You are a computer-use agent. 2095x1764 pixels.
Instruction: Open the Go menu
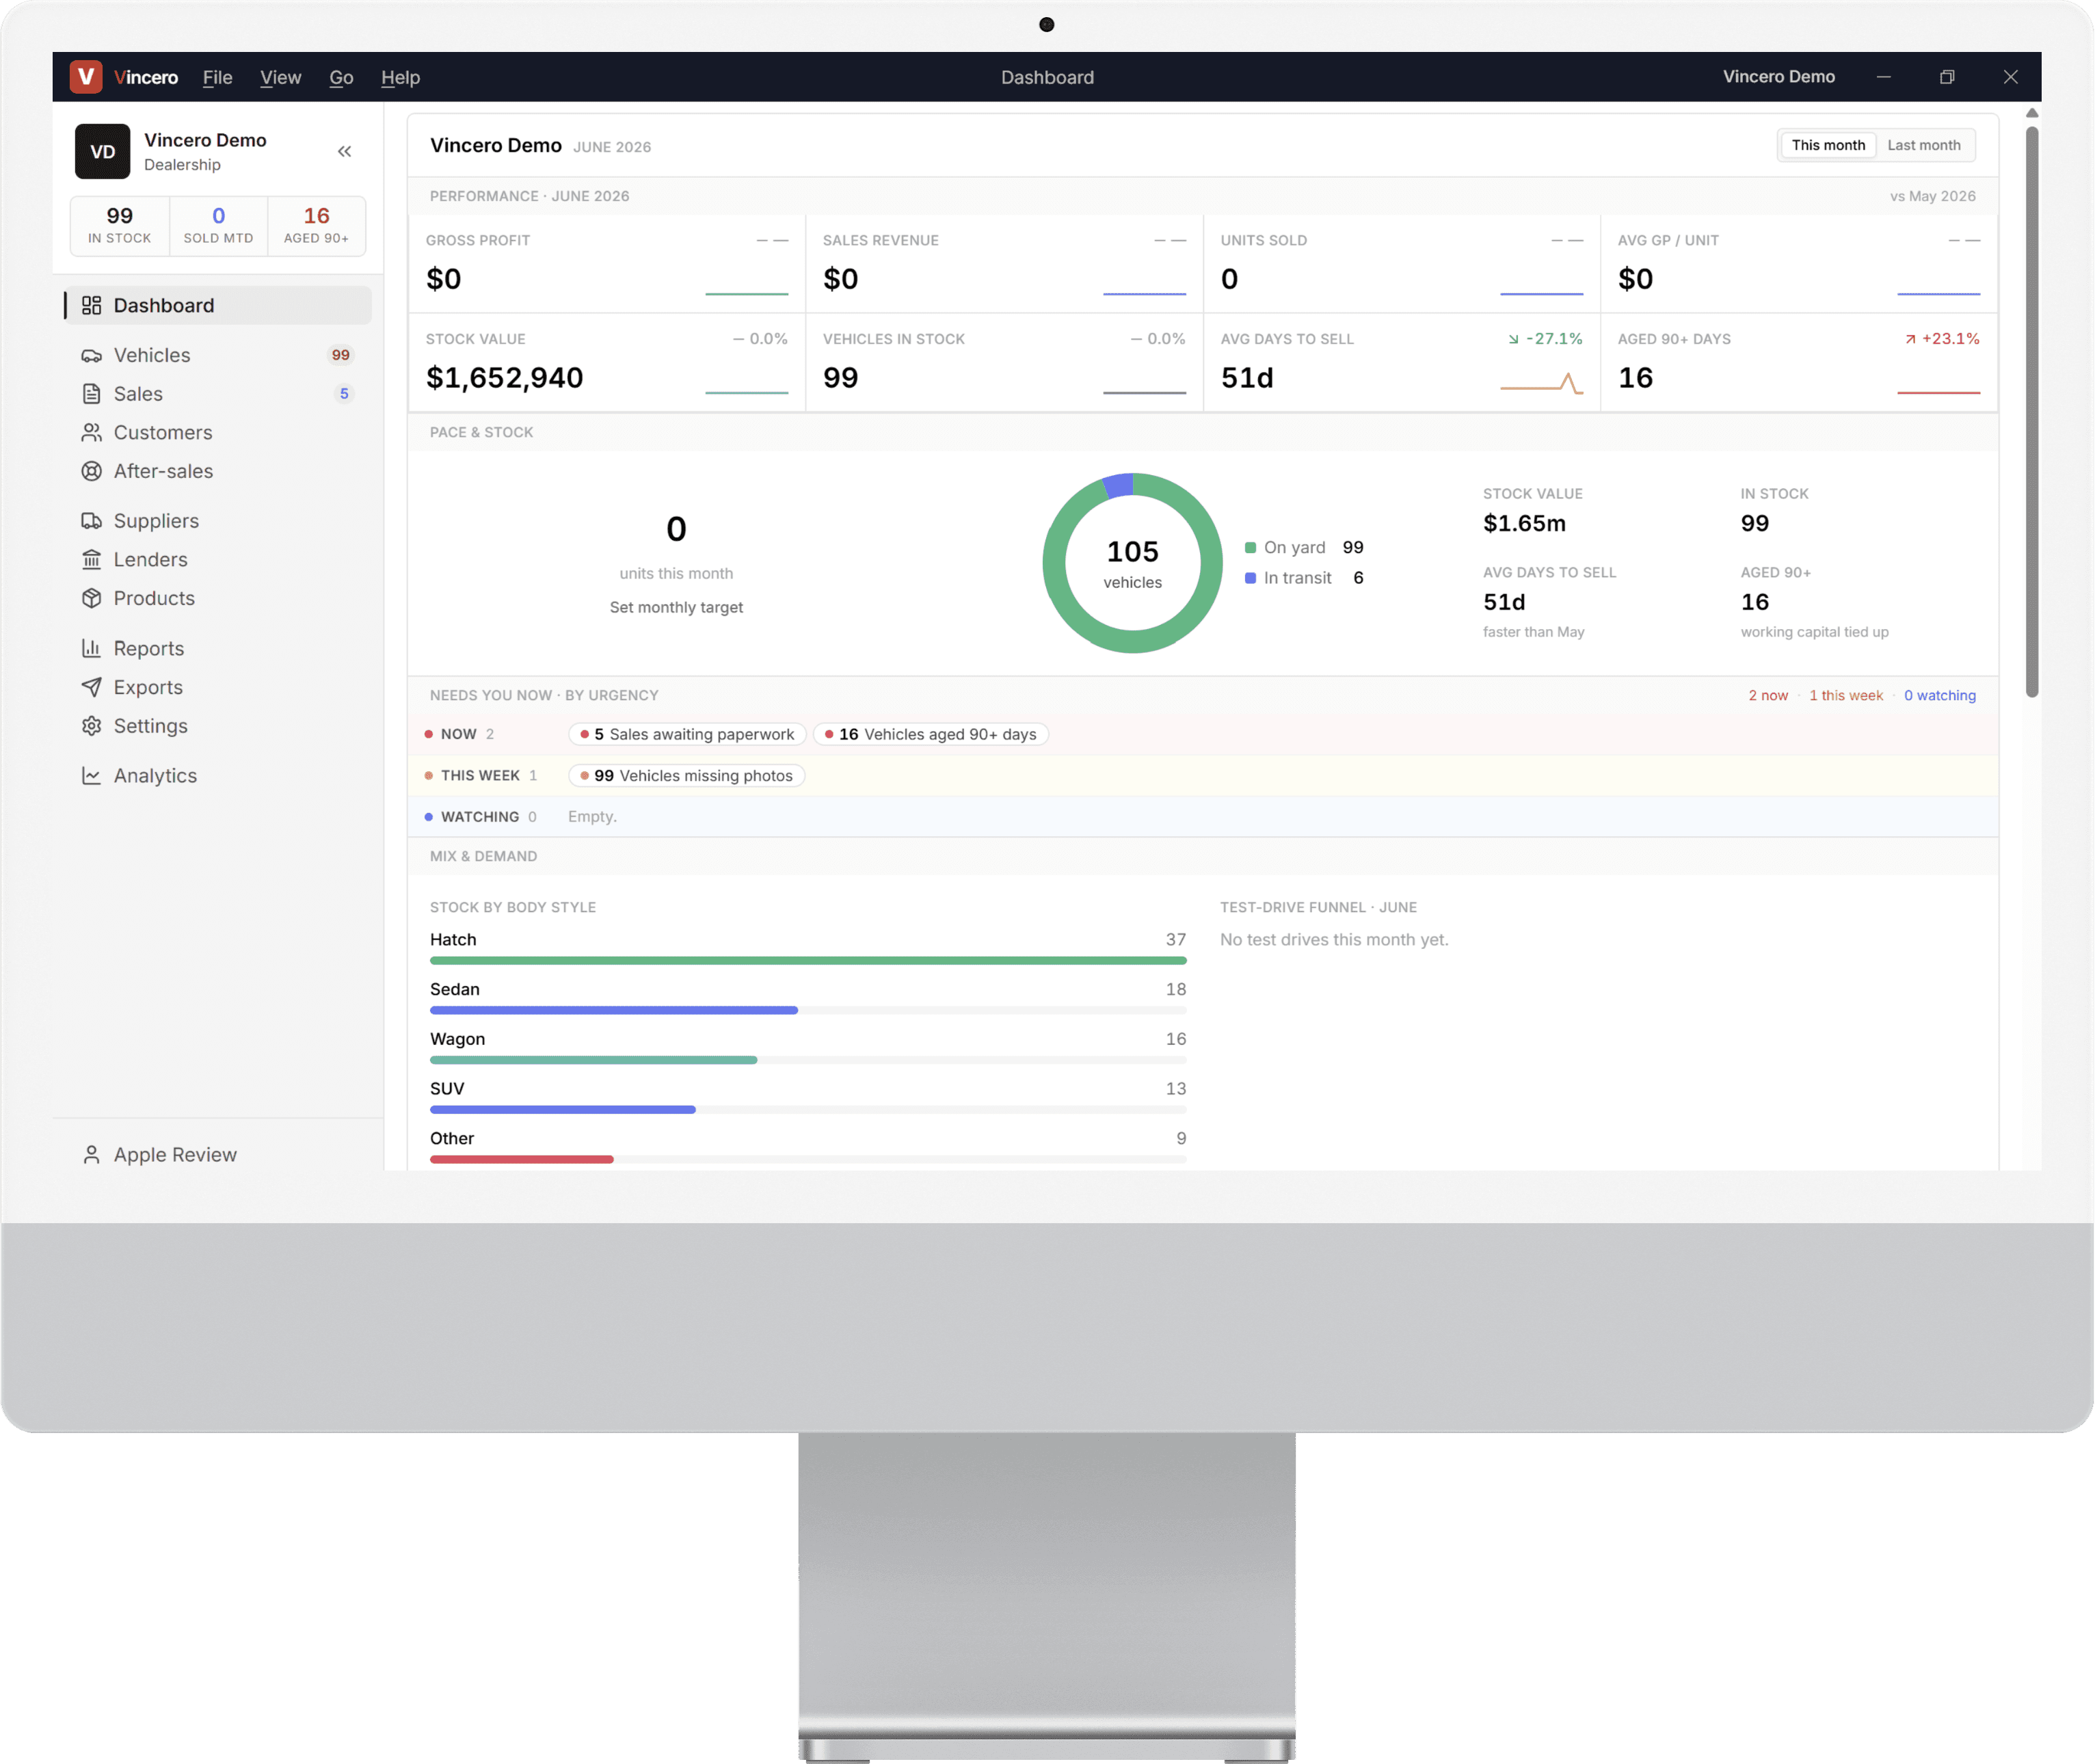point(341,77)
